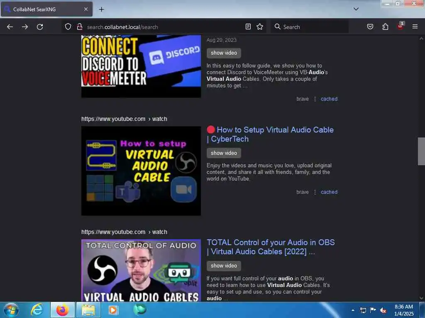
Task: Click the address bar URL
Action: point(122,27)
